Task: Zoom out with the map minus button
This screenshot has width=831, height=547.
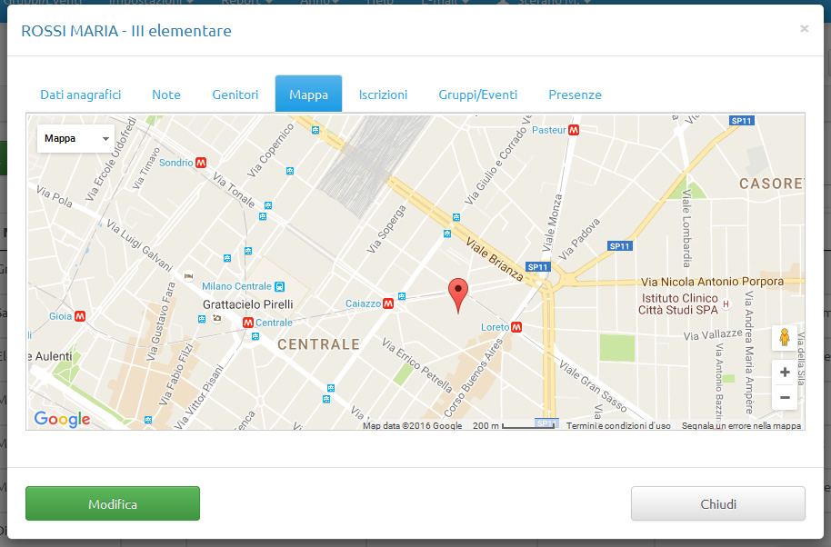Action: pyautogui.click(x=785, y=397)
